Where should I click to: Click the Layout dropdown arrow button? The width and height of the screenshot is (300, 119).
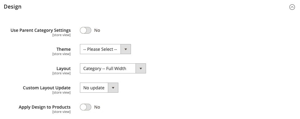coord(141,68)
